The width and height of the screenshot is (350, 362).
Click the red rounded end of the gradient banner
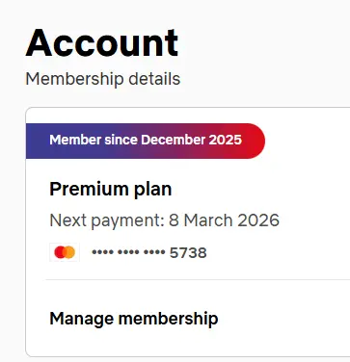(254, 141)
